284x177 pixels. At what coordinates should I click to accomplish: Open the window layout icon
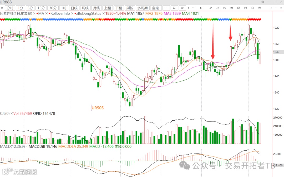(x=246, y=8)
